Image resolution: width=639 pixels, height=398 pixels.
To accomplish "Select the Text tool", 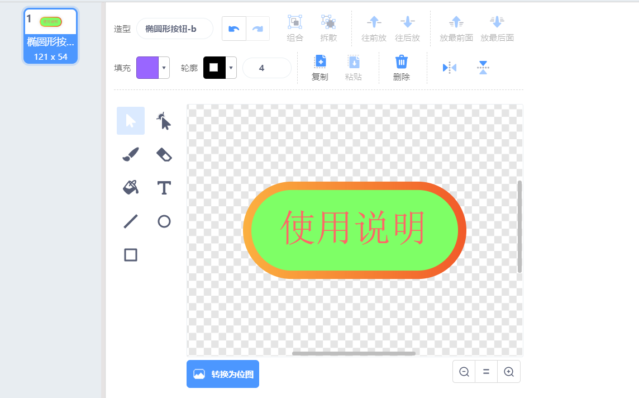I will pos(164,188).
